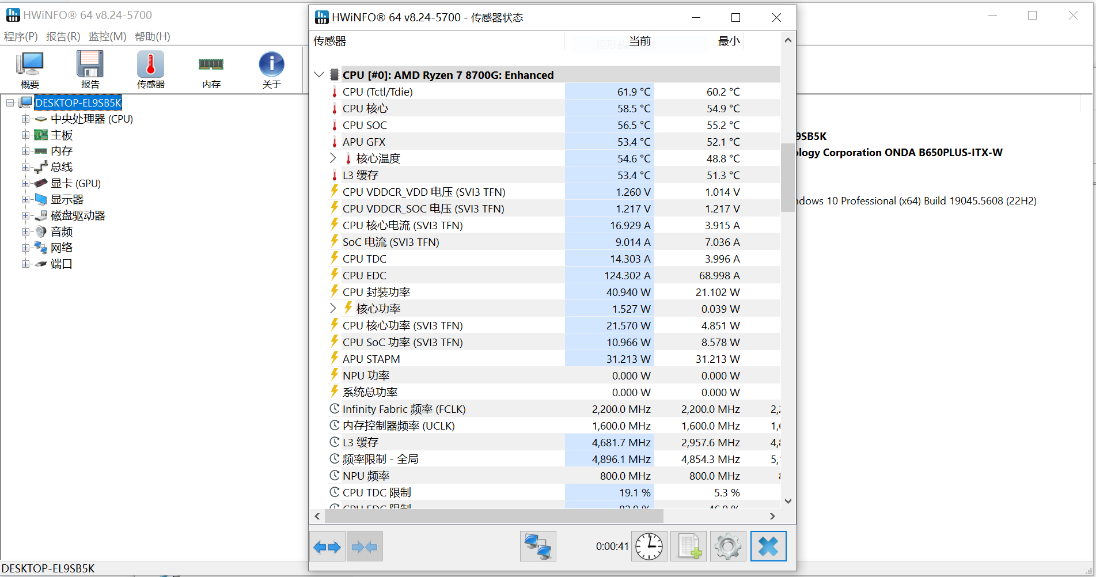The image size is (1096, 577).
Task: Open the 报告(R) menu
Action: coord(63,36)
